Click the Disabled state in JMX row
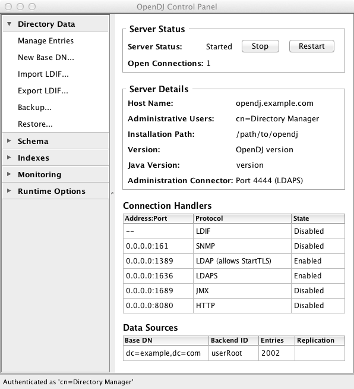 (318, 291)
